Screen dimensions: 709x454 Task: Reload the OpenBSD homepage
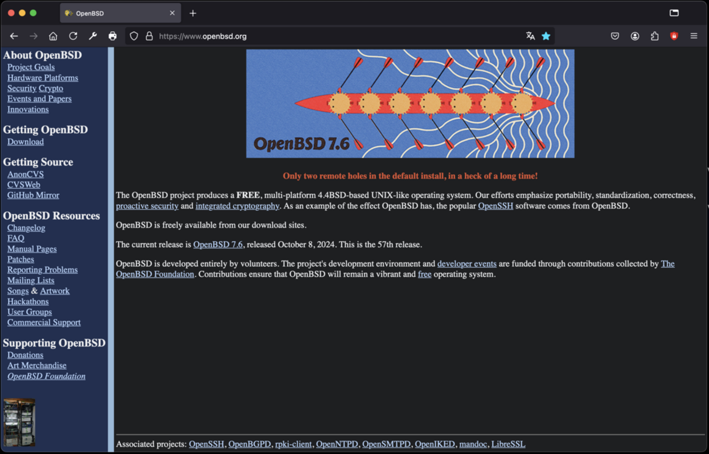coord(73,36)
